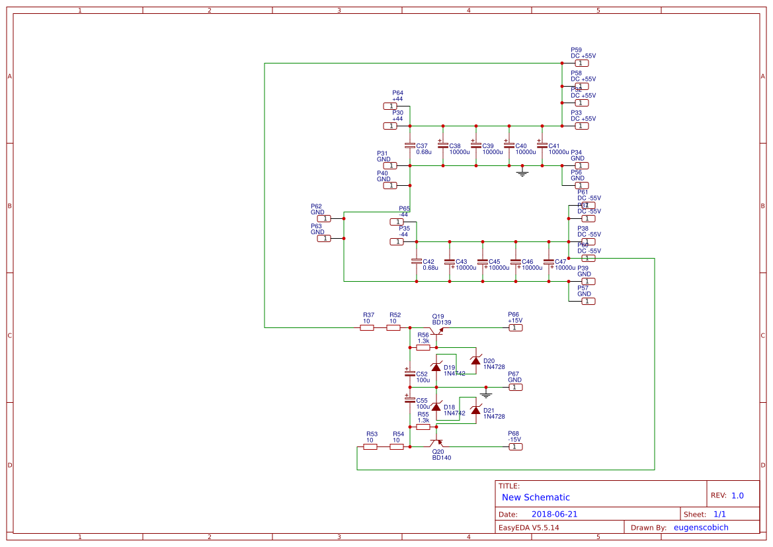Select the date 2018-06-21 field

[x=555, y=513]
